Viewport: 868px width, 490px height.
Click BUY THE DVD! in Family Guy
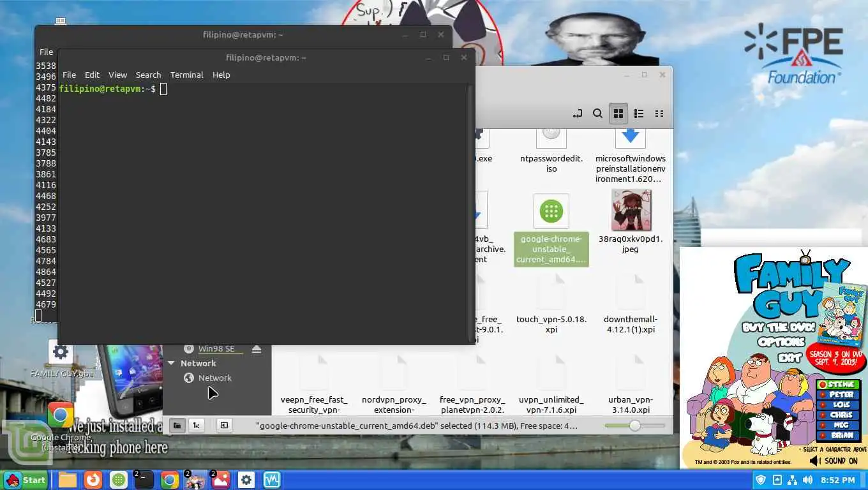point(779,327)
